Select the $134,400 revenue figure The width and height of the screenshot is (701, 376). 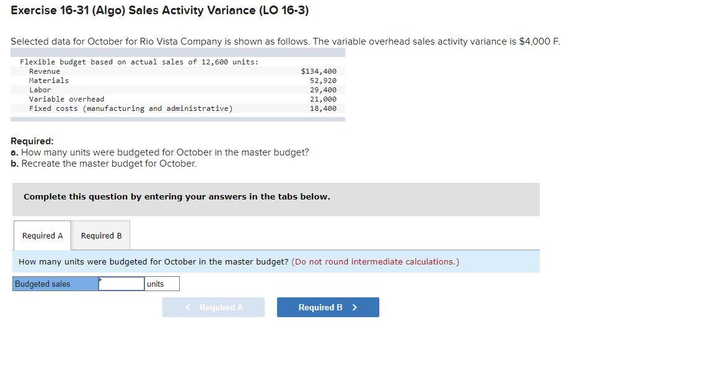(x=319, y=71)
